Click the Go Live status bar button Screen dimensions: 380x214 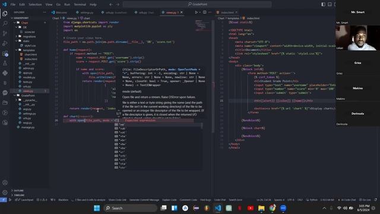[x=365, y=200]
